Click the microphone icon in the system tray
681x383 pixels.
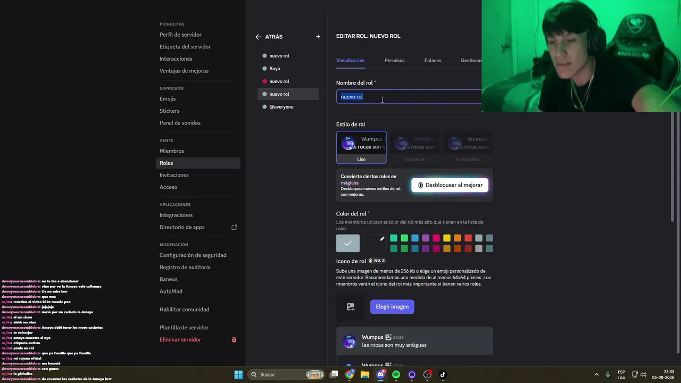(x=608, y=374)
